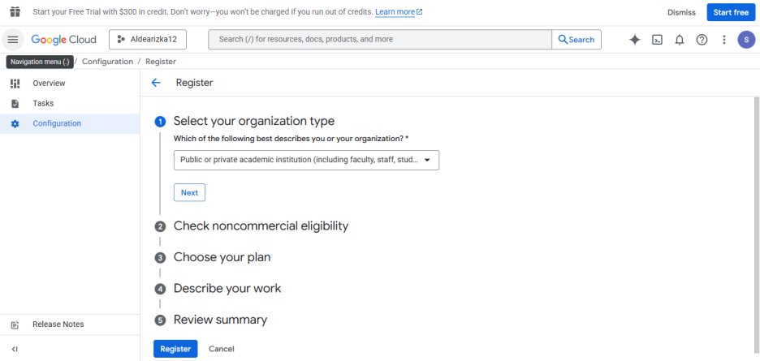Click the Next button
The height and width of the screenshot is (361, 760).
pyautogui.click(x=189, y=192)
